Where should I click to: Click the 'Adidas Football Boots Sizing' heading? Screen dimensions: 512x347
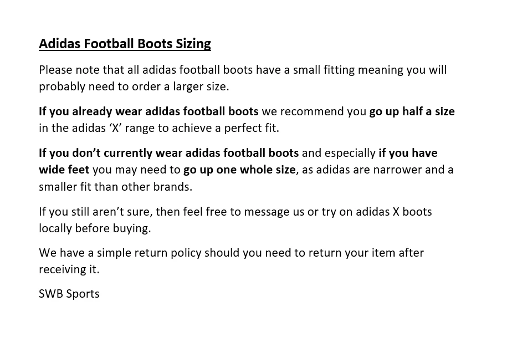(x=125, y=44)
